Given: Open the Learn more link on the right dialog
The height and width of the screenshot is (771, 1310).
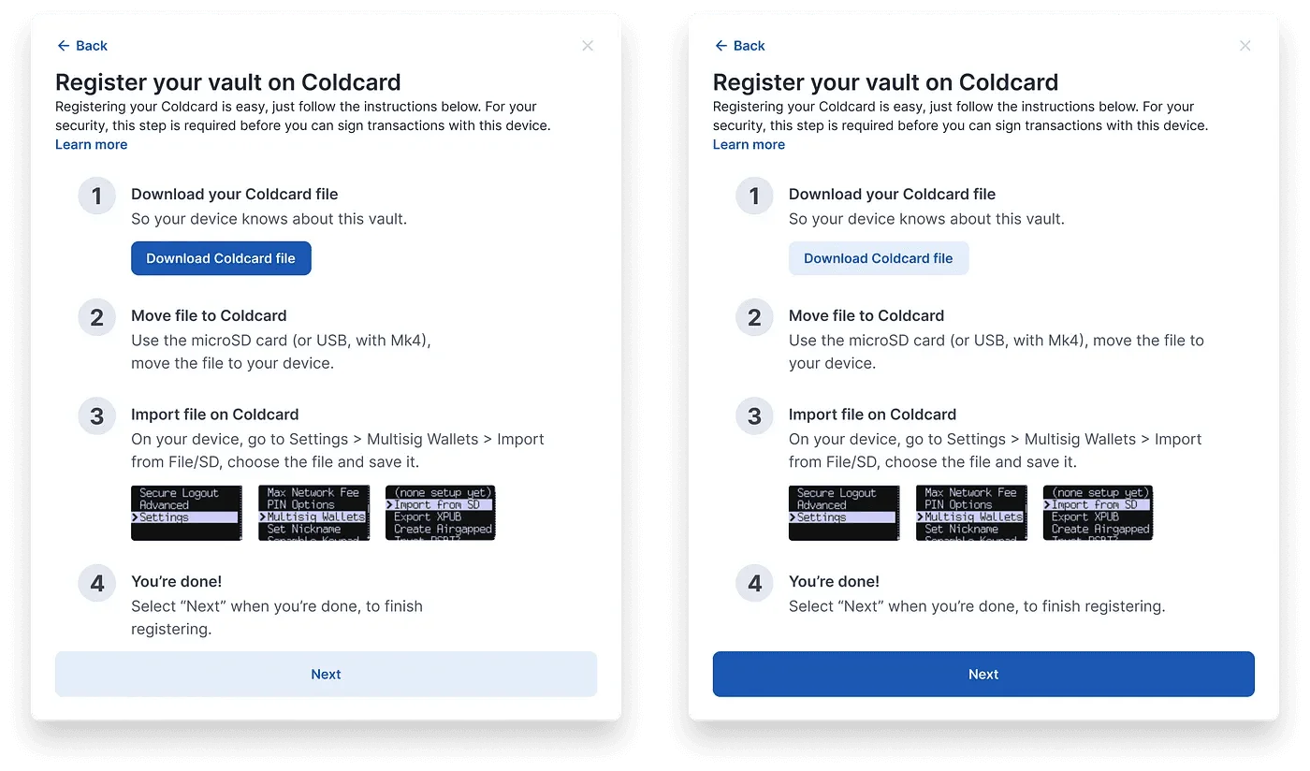Looking at the screenshot, I should [x=749, y=144].
